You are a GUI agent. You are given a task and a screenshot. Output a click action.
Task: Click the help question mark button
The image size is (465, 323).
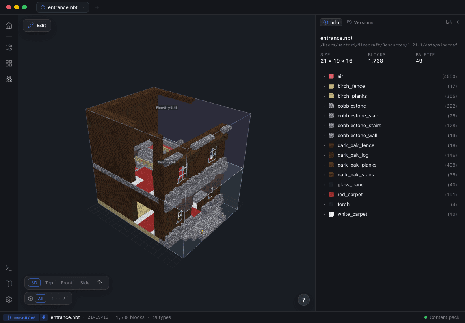[304, 300]
